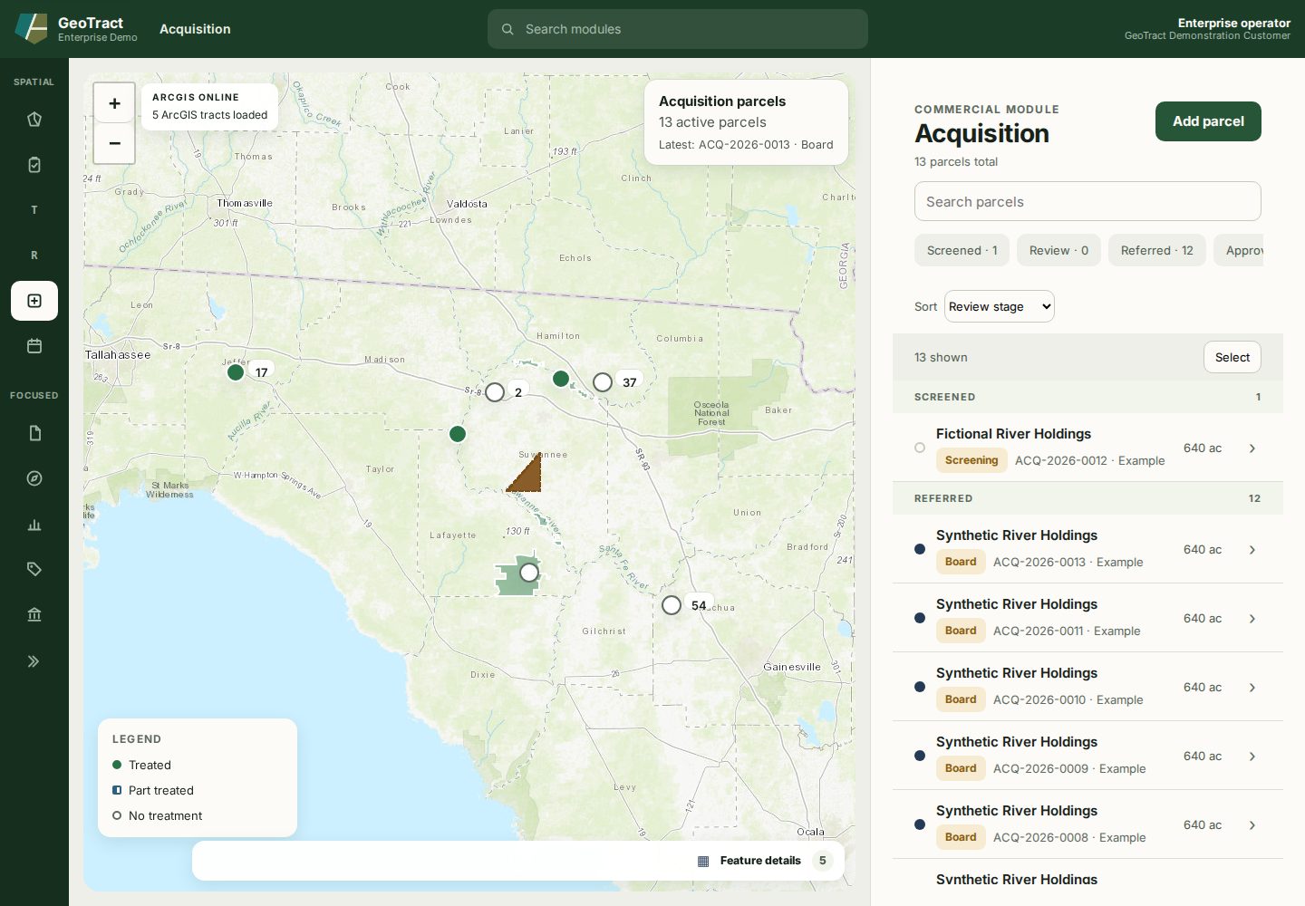Click the green marker beside the 37 cluster
This screenshot has height=906, width=1305.
pyautogui.click(x=561, y=379)
